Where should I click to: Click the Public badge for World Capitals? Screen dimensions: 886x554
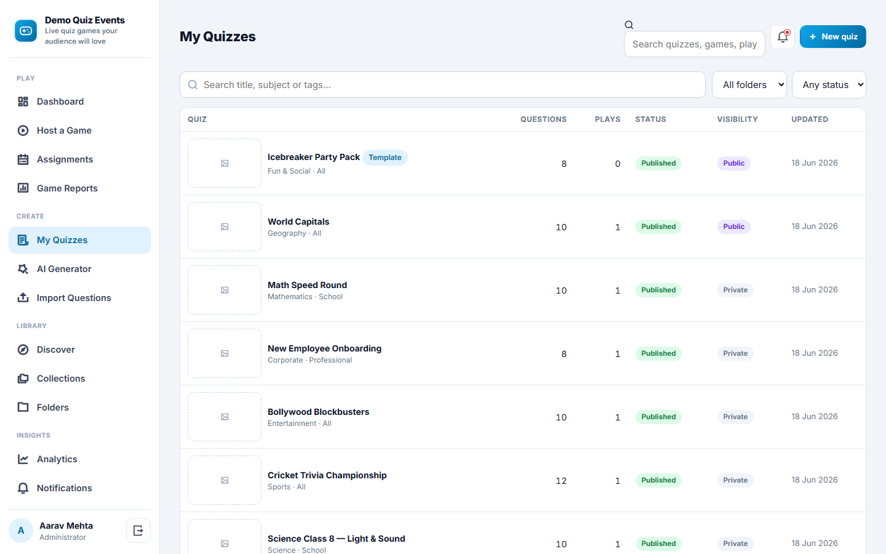point(733,227)
